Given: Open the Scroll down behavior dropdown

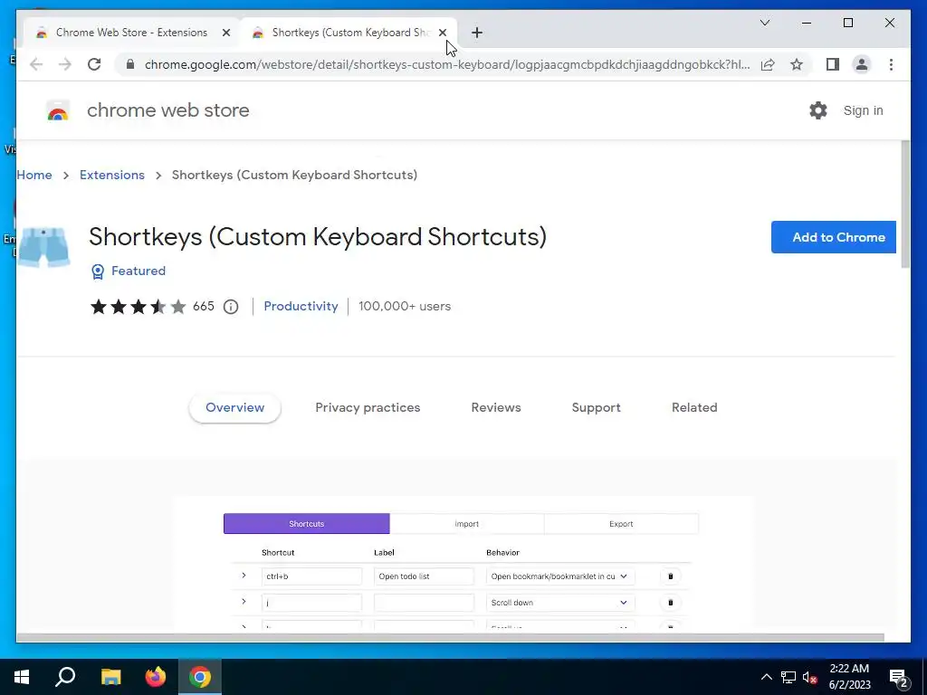Looking at the screenshot, I should pyautogui.click(x=559, y=602).
